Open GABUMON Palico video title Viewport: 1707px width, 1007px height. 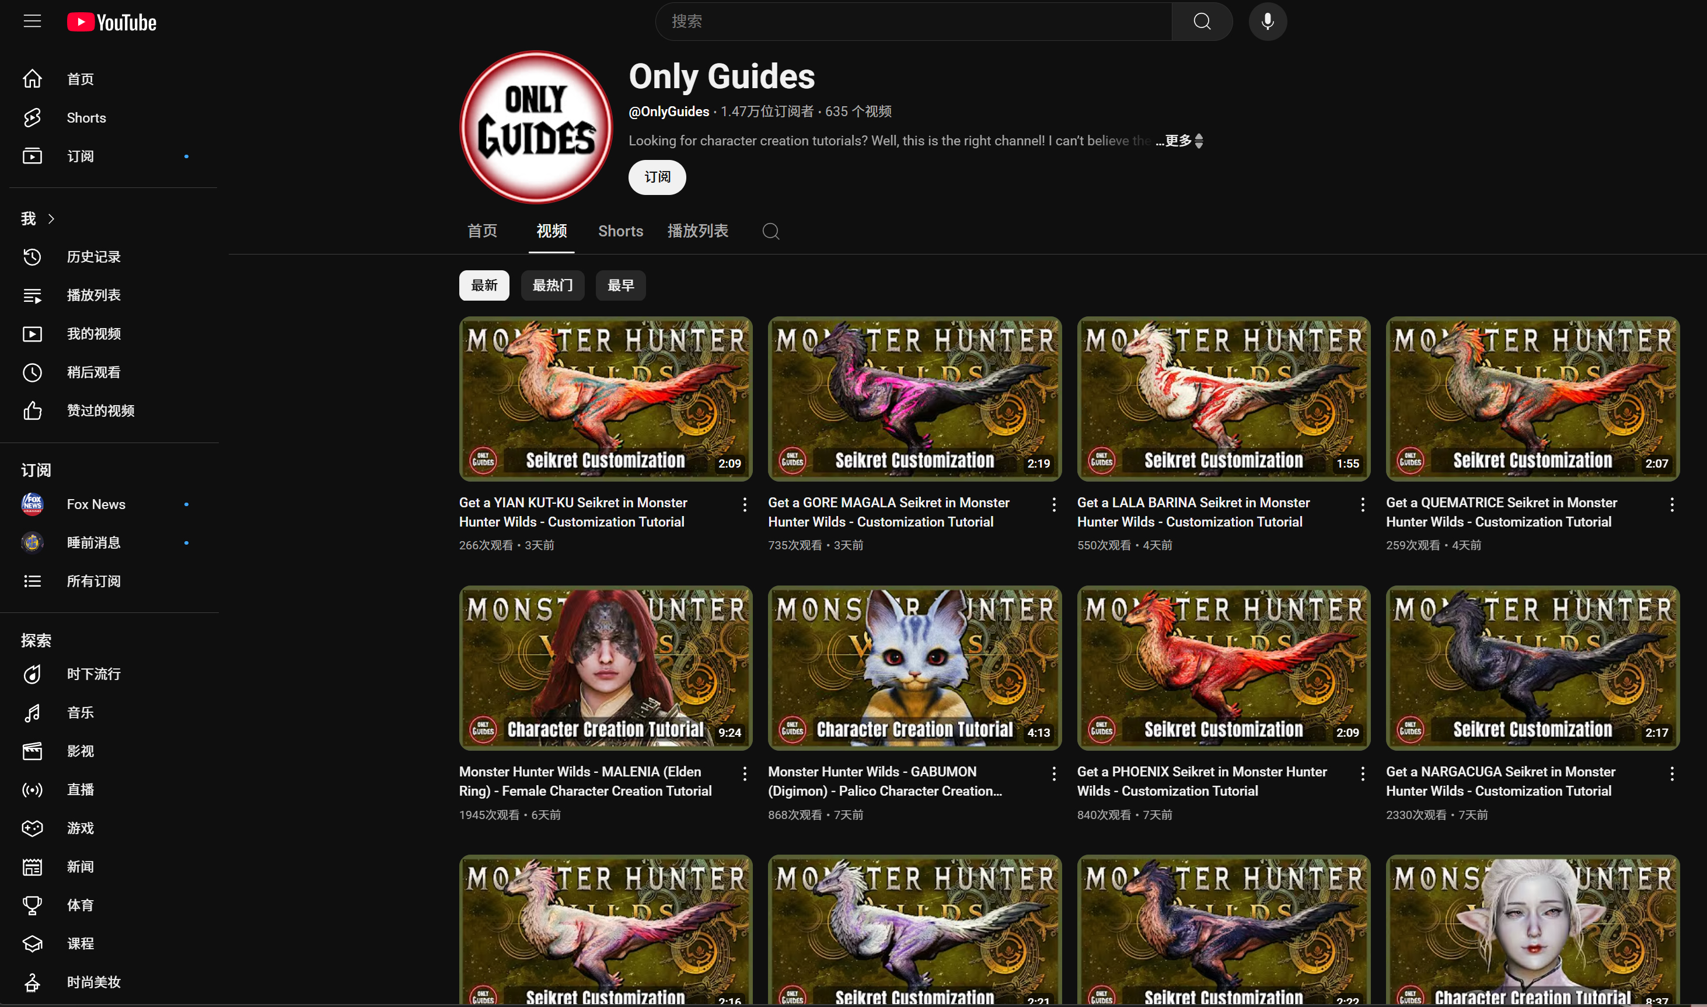coord(885,782)
